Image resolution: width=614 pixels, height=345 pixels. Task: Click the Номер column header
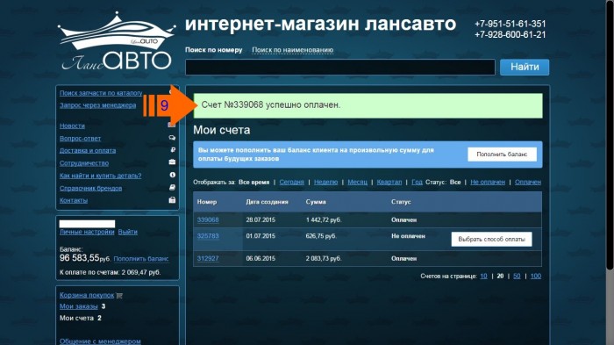[x=207, y=202]
